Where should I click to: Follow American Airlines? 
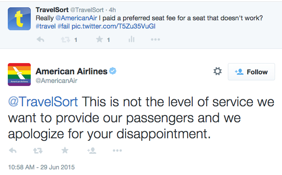(x=251, y=72)
